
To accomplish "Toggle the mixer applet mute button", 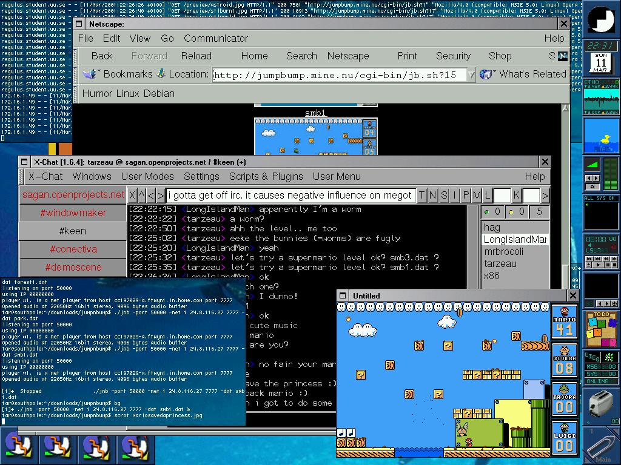I will click(592, 186).
